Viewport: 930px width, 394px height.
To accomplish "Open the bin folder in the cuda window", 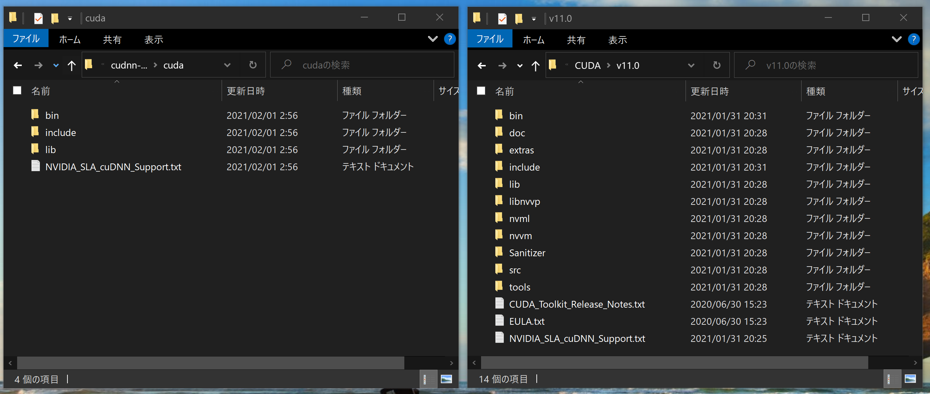I will 52,115.
